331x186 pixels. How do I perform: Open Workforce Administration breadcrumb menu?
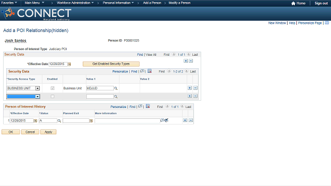[75, 3]
